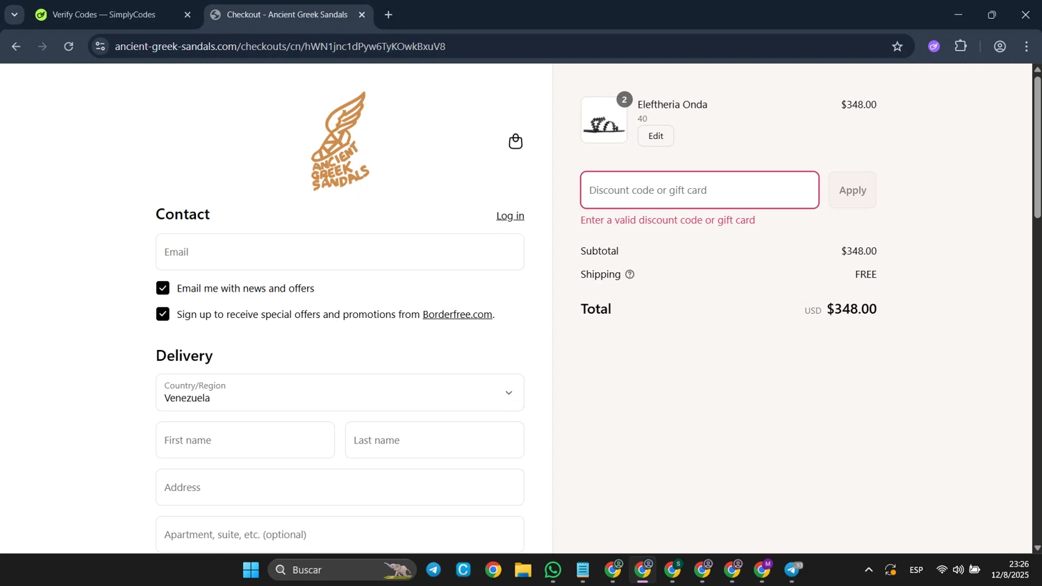1042x586 pixels.
Task: Click the sync tray icon with orange dot
Action: tap(891, 570)
